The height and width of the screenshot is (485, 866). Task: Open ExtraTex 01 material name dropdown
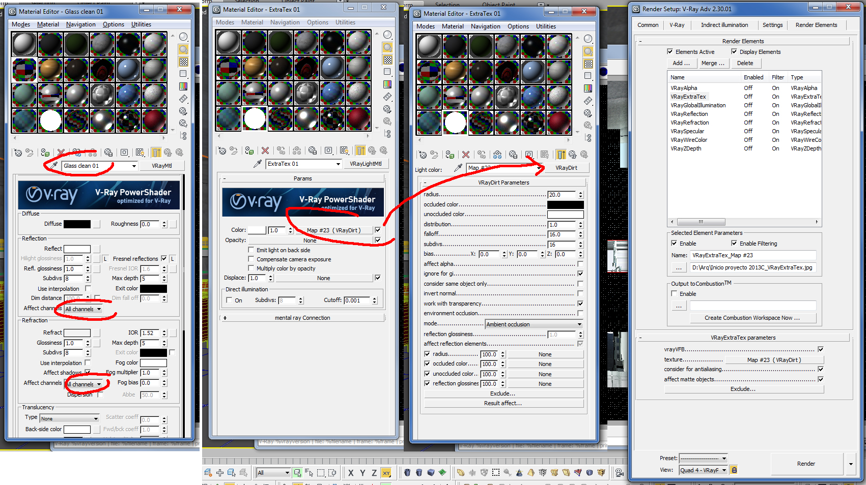(338, 164)
